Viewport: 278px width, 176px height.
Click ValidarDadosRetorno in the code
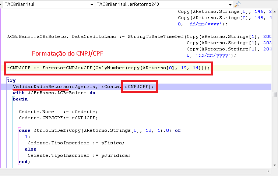coord(41,87)
